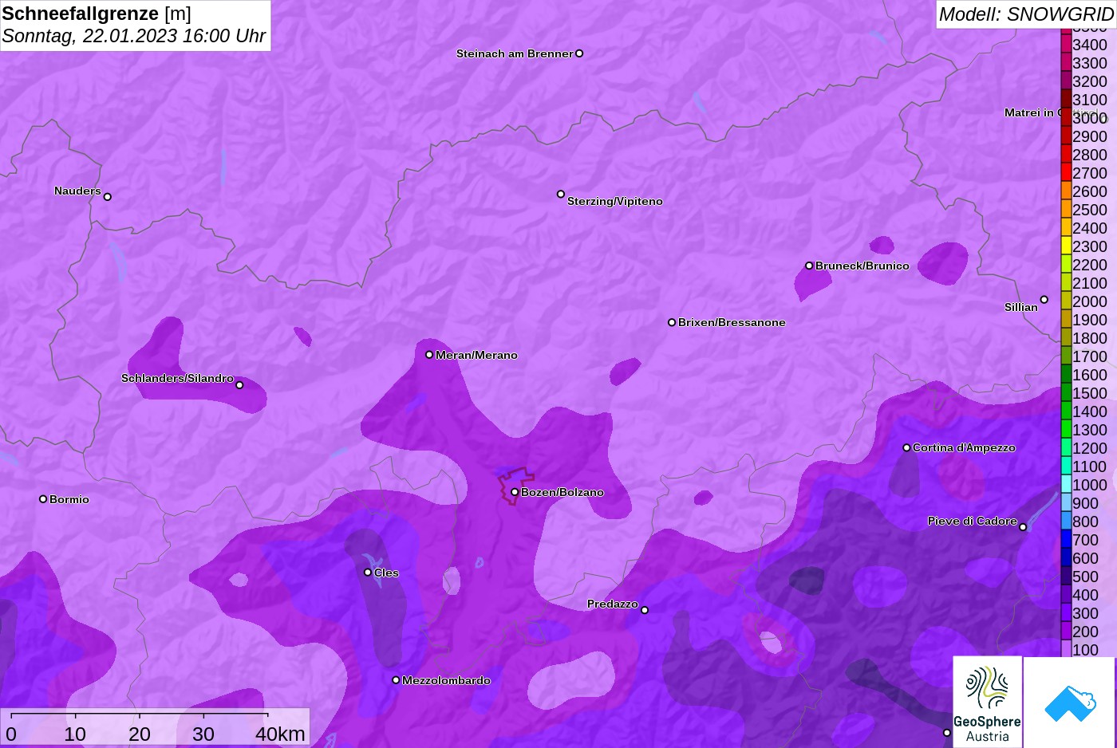The height and width of the screenshot is (748, 1117).
Task: Click the 40km scale bar label
Action: point(280,734)
